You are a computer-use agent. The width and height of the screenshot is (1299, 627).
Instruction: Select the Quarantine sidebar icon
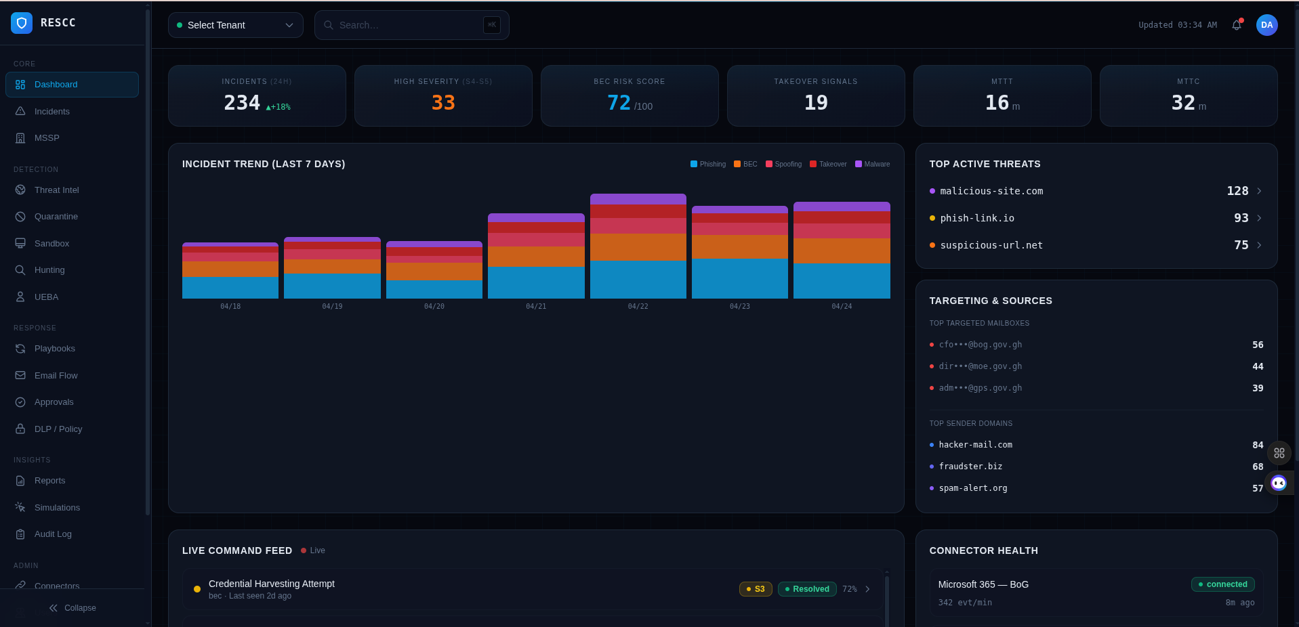point(20,216)
